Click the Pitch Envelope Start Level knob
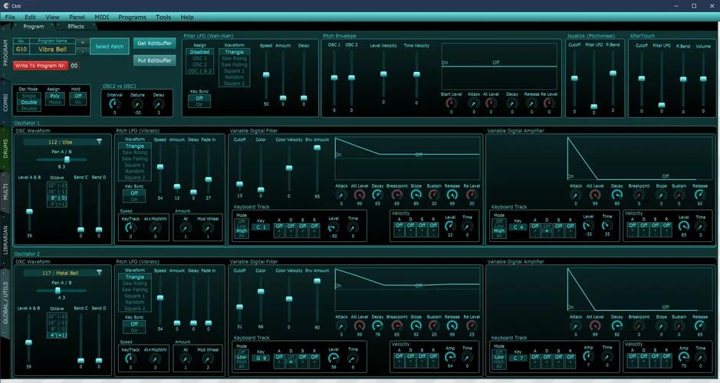This screenshot has width=720, height=383. click(x=451, y=103)
